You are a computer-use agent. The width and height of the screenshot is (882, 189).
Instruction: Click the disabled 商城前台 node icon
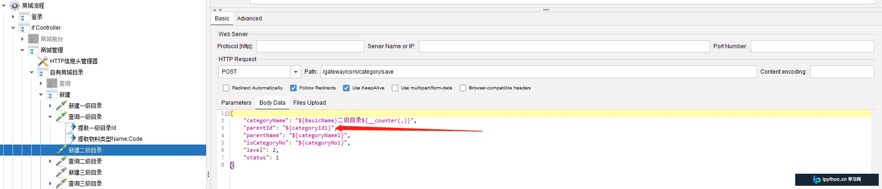coord(33,39)
